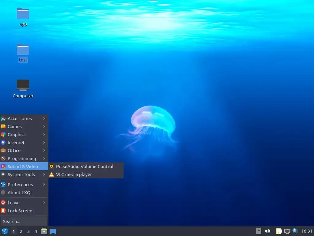
Task: Click the clipboard manager icon in tray
Action: pos(279,231)
